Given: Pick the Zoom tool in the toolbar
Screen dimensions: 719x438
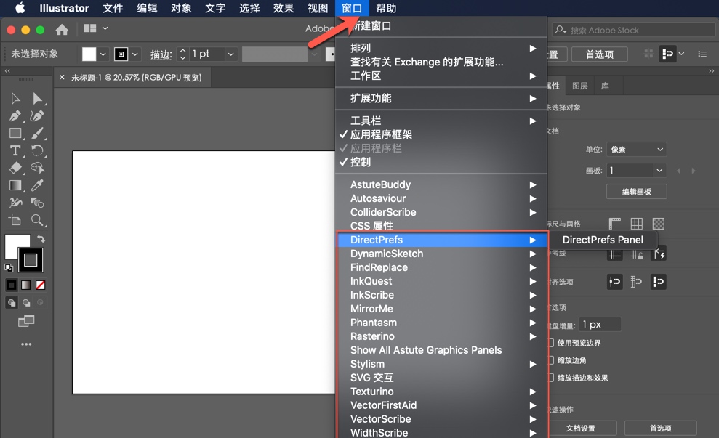Looking at the screenshot, I should 38,219.
